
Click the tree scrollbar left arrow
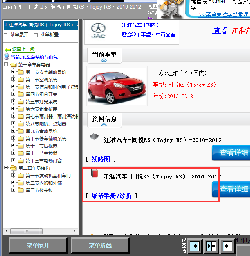click(x=6, y=231)
